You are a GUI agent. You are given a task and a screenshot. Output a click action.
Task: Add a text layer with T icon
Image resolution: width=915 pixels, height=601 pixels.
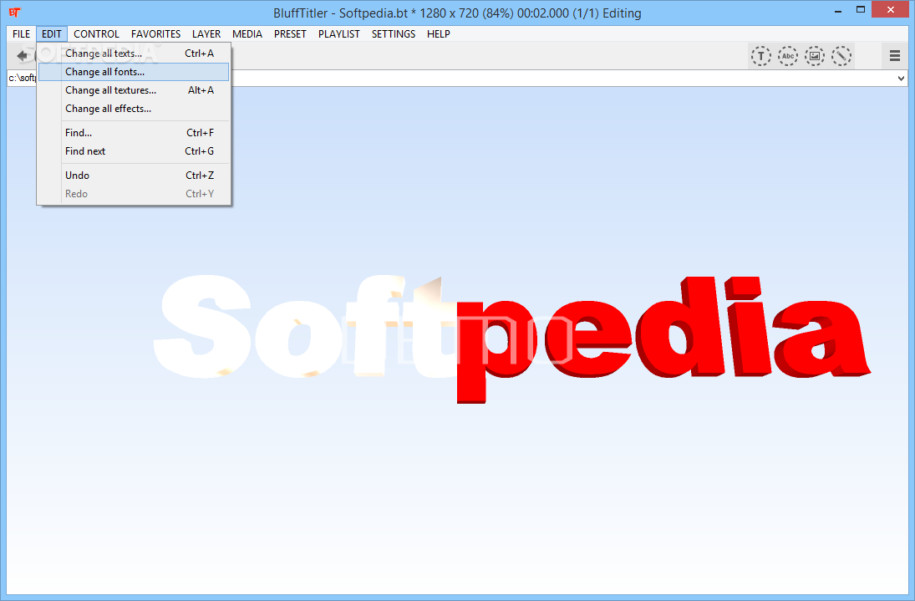[761, 56]
